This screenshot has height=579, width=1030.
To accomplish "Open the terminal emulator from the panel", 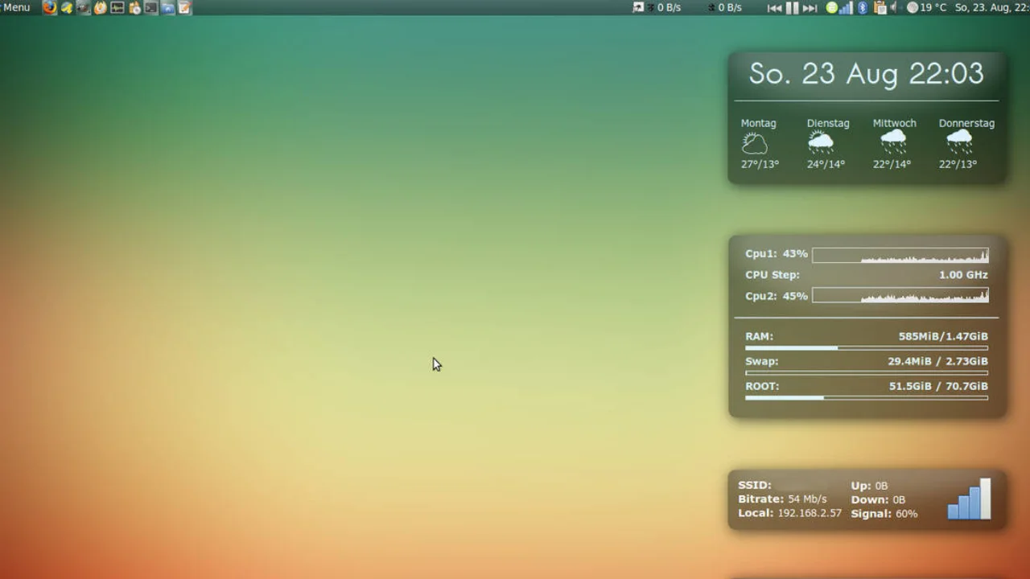I will (151, 8).
